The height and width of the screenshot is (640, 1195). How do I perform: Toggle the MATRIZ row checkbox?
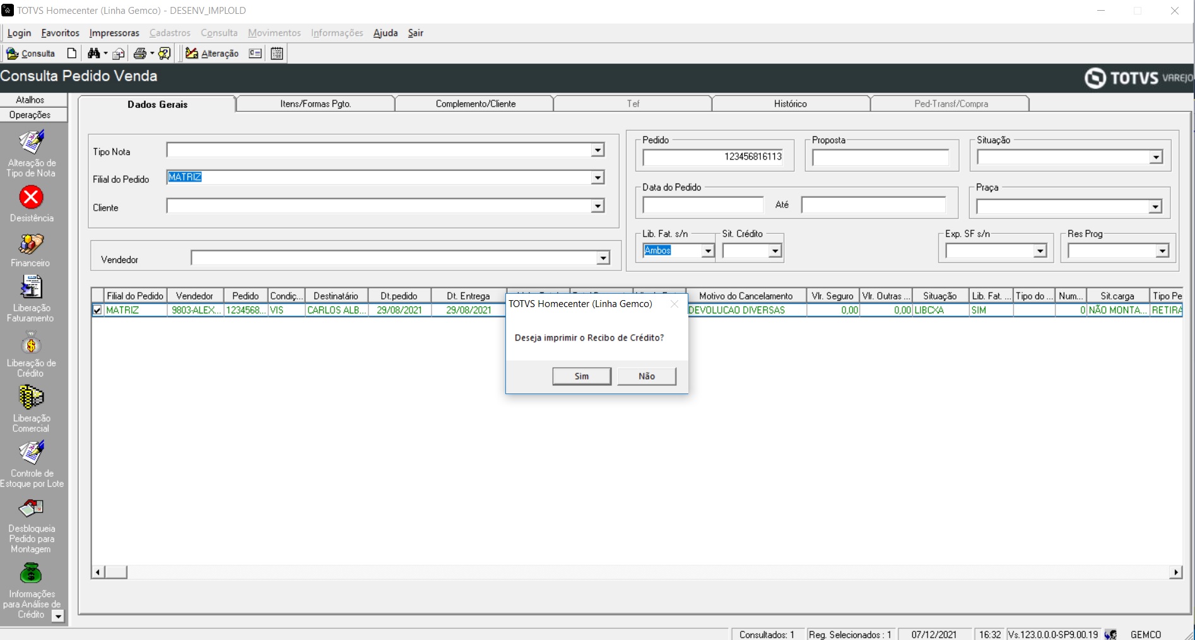point(97,310)
